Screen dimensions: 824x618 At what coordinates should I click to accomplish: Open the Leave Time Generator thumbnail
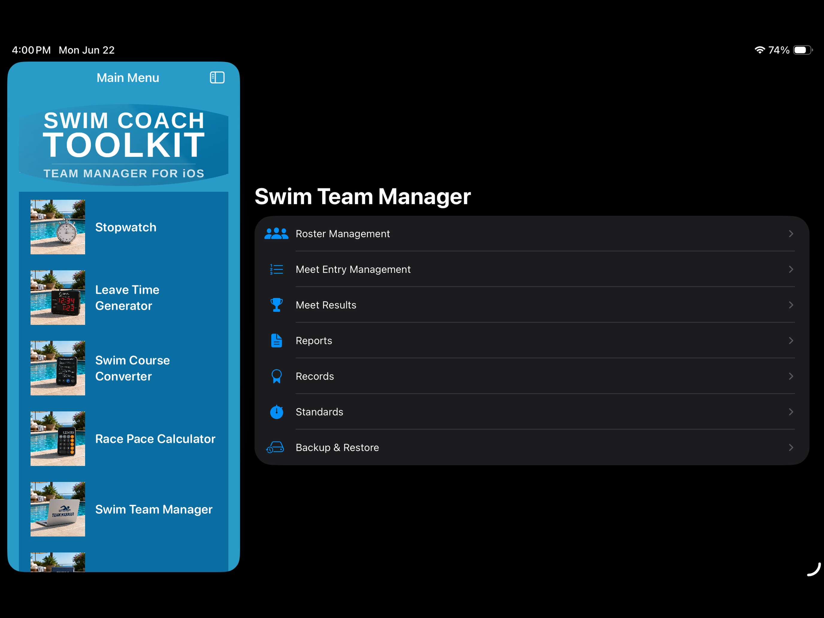58,298
